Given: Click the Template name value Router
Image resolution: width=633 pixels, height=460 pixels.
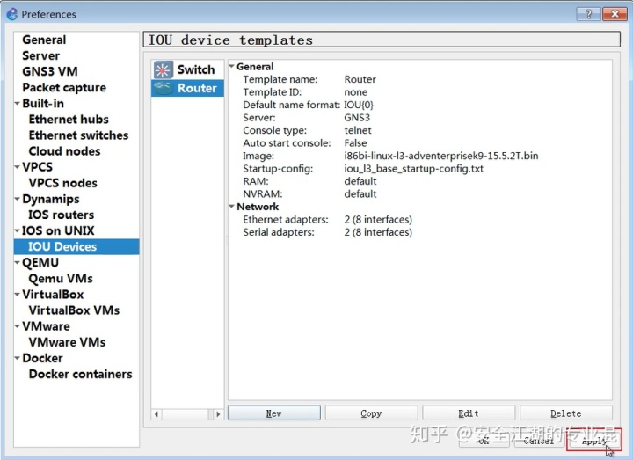Looking at the screenshot, I should [360, 79].
